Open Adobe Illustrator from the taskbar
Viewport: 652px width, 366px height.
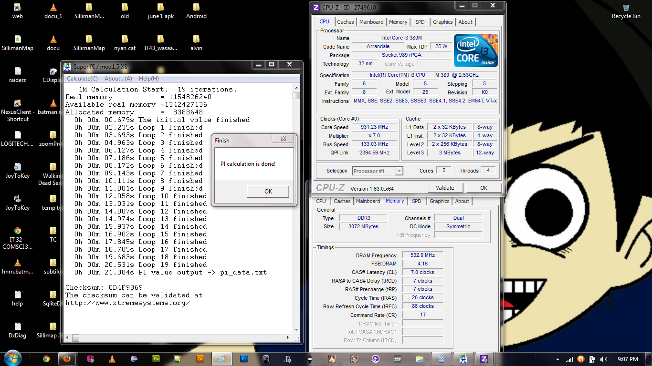pyautogui.click(x=200, y=359)
